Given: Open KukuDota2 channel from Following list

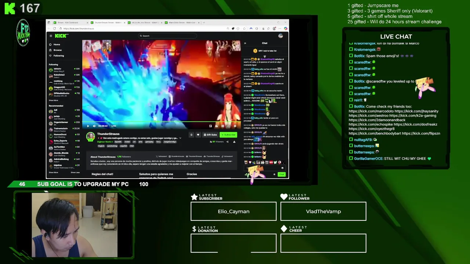Looking at the screenshot, I should click(x=64, y=75).
